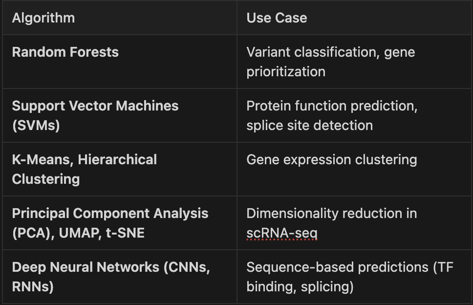Select the Support Vector Machines cell

click(95, 115)
